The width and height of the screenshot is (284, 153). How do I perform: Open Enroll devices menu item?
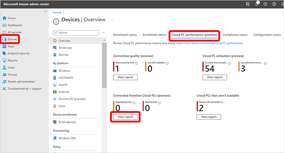[x=65, y=122]
